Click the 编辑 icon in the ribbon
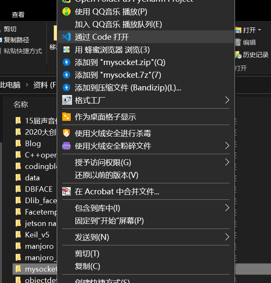This screenshot has height=283, width=271. [238, 42]
